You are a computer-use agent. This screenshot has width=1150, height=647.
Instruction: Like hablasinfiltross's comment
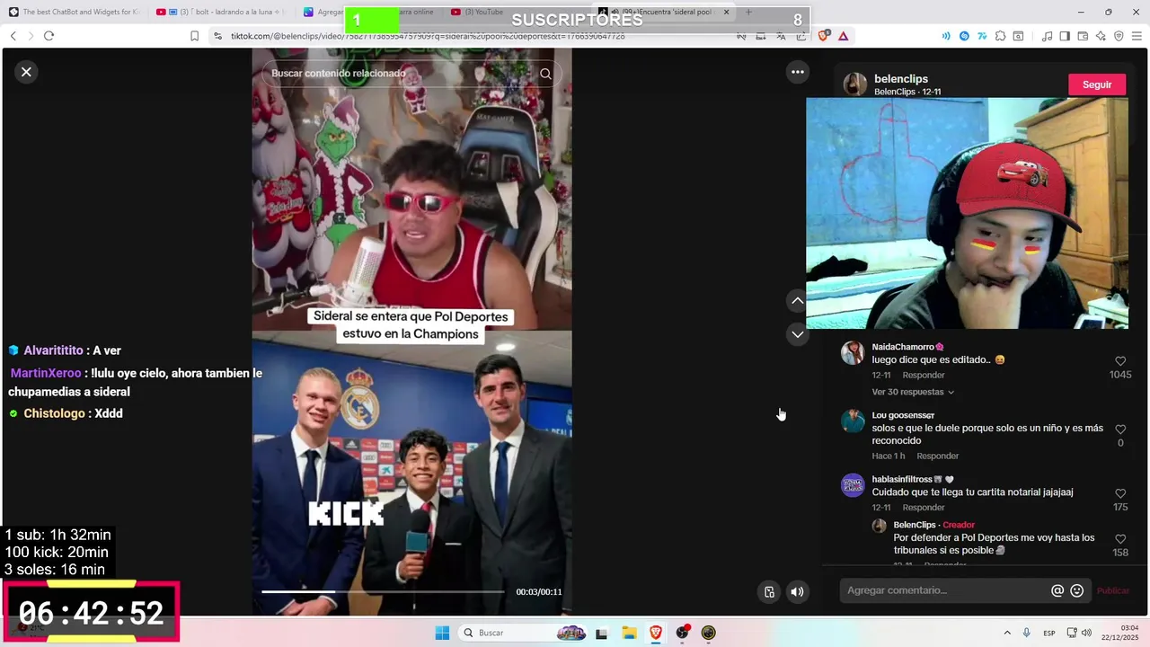tap(1120, 494)
